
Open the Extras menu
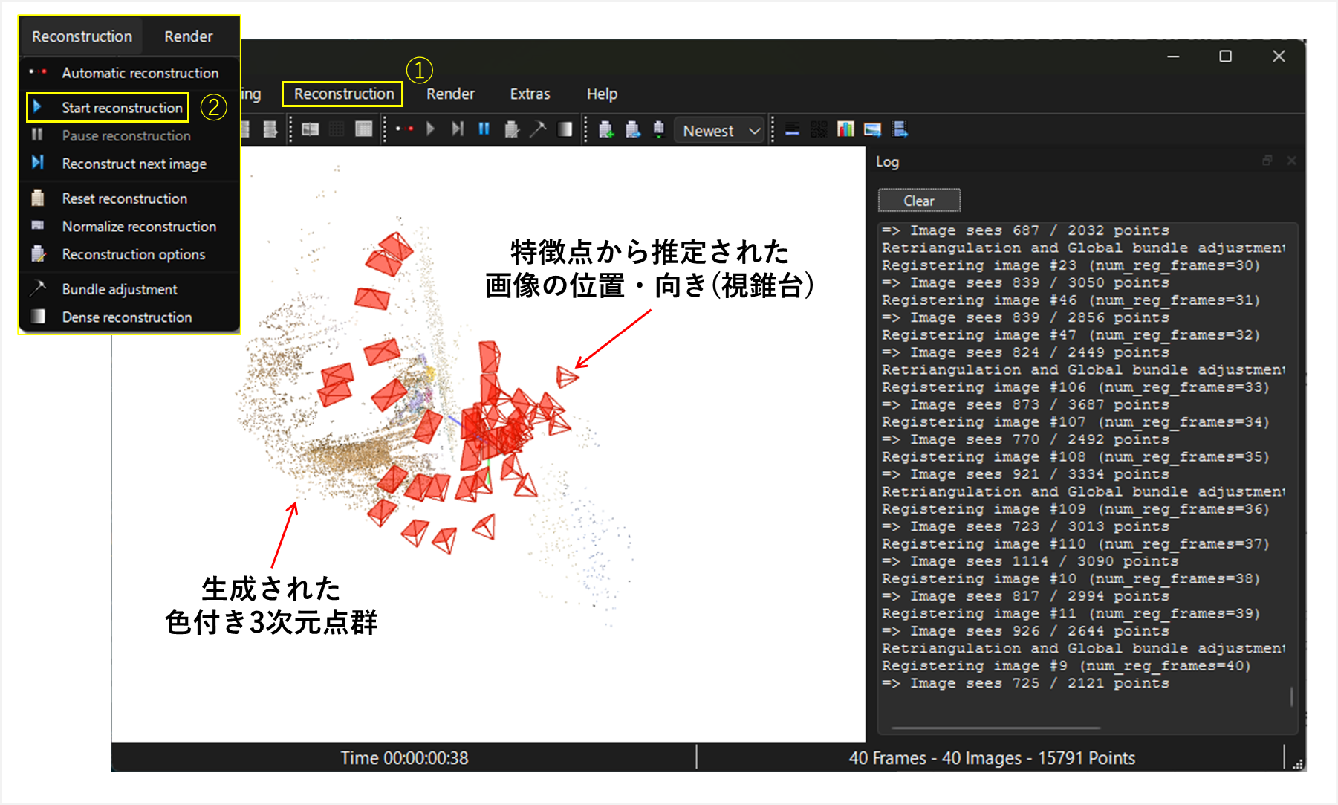(x=530, y=94)
